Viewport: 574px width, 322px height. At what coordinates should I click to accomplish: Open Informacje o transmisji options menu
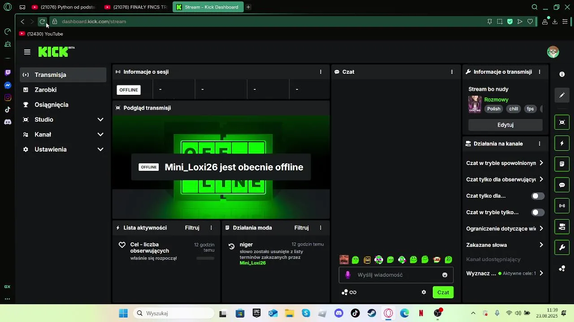[539, 72]
